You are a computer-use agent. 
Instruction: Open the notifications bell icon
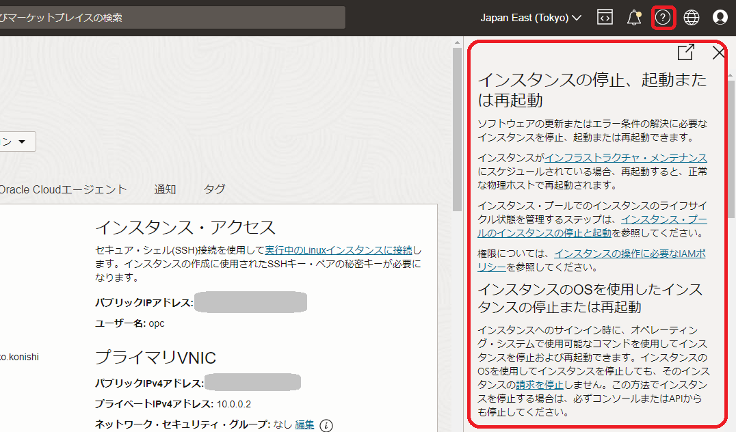[x=633, y=17]
